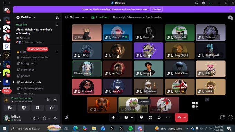Click the taskbar search box
The width and height of the screenshot is (235, 132).
point(36,129)
